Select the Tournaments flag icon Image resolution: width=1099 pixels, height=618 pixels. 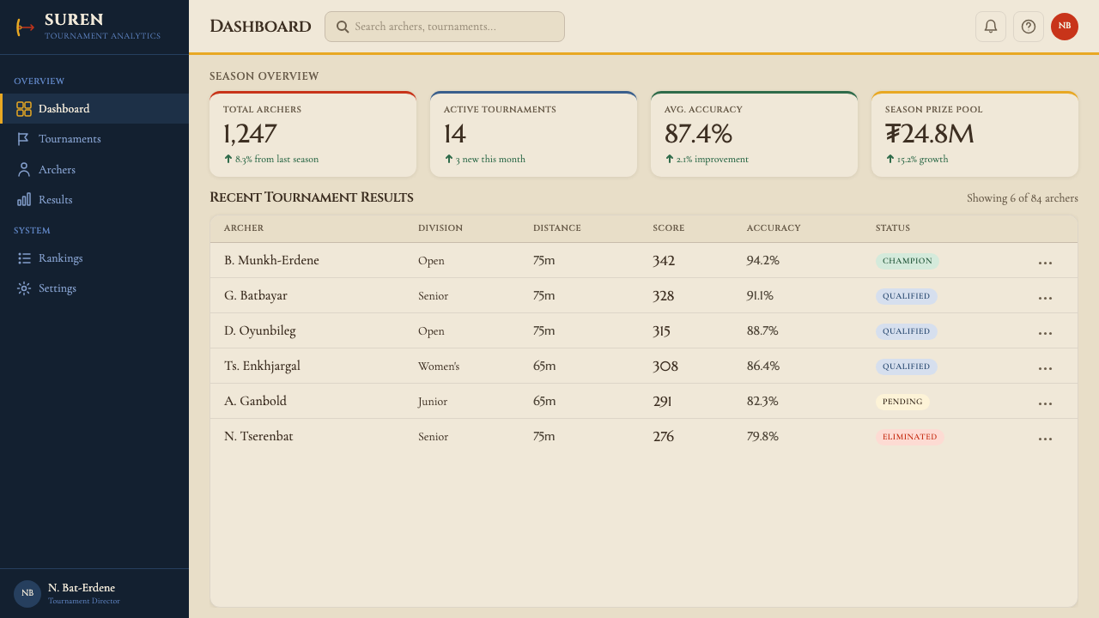[x=24, y=139]
